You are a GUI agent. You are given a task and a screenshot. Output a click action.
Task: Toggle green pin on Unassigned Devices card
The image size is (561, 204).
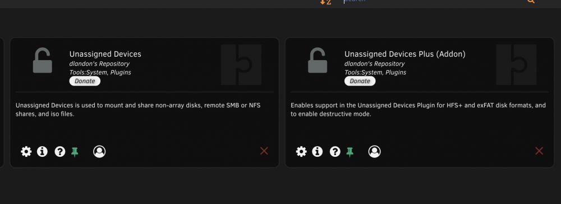[x=75, y=152]
